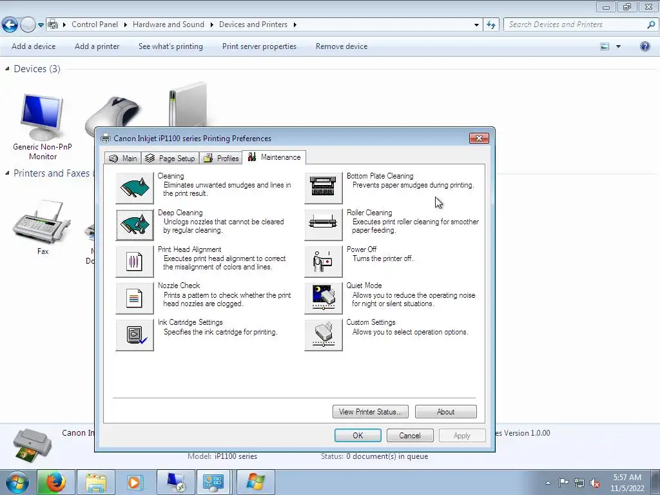The height and width of the screenshot is (495, 660).
Task: Select the Maintenance tab
Action: pos(274,157)
